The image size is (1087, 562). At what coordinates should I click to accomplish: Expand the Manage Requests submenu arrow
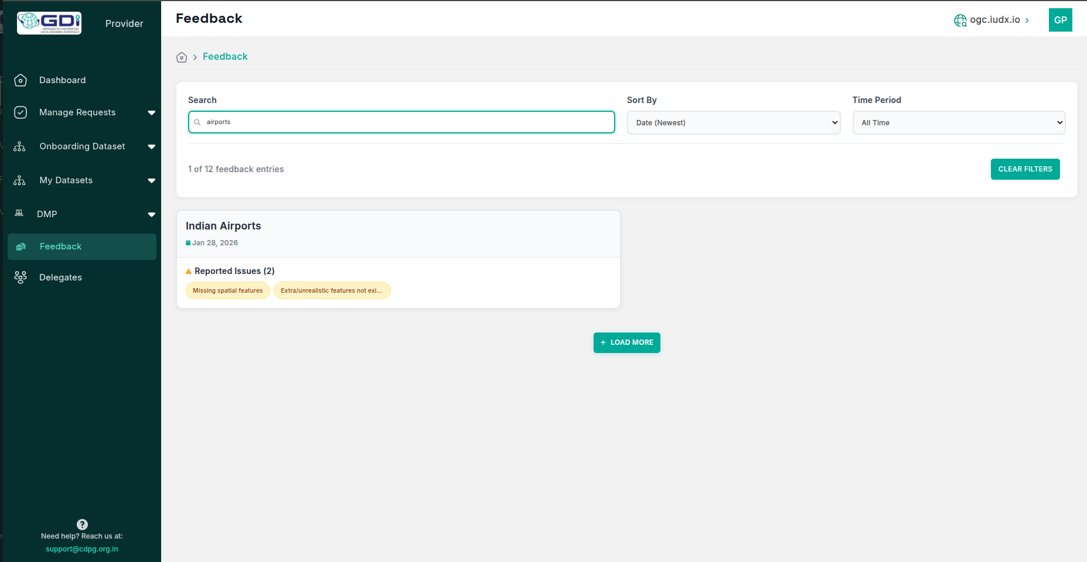tap(152, 112)
